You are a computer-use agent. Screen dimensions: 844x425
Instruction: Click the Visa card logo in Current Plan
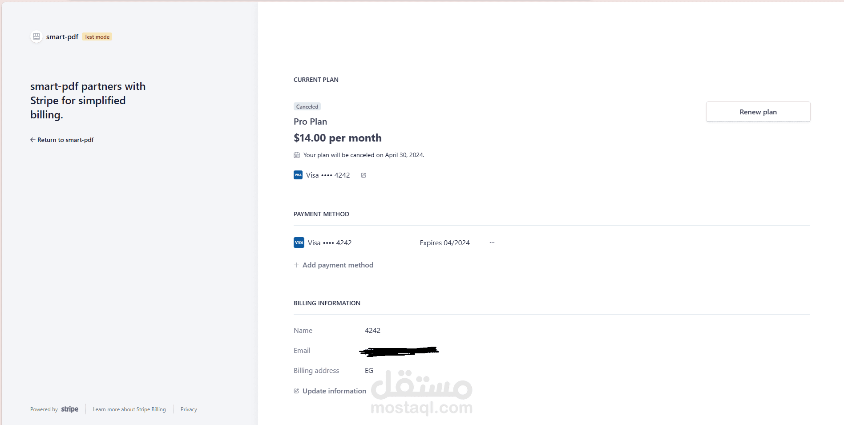tap(298, 175)
